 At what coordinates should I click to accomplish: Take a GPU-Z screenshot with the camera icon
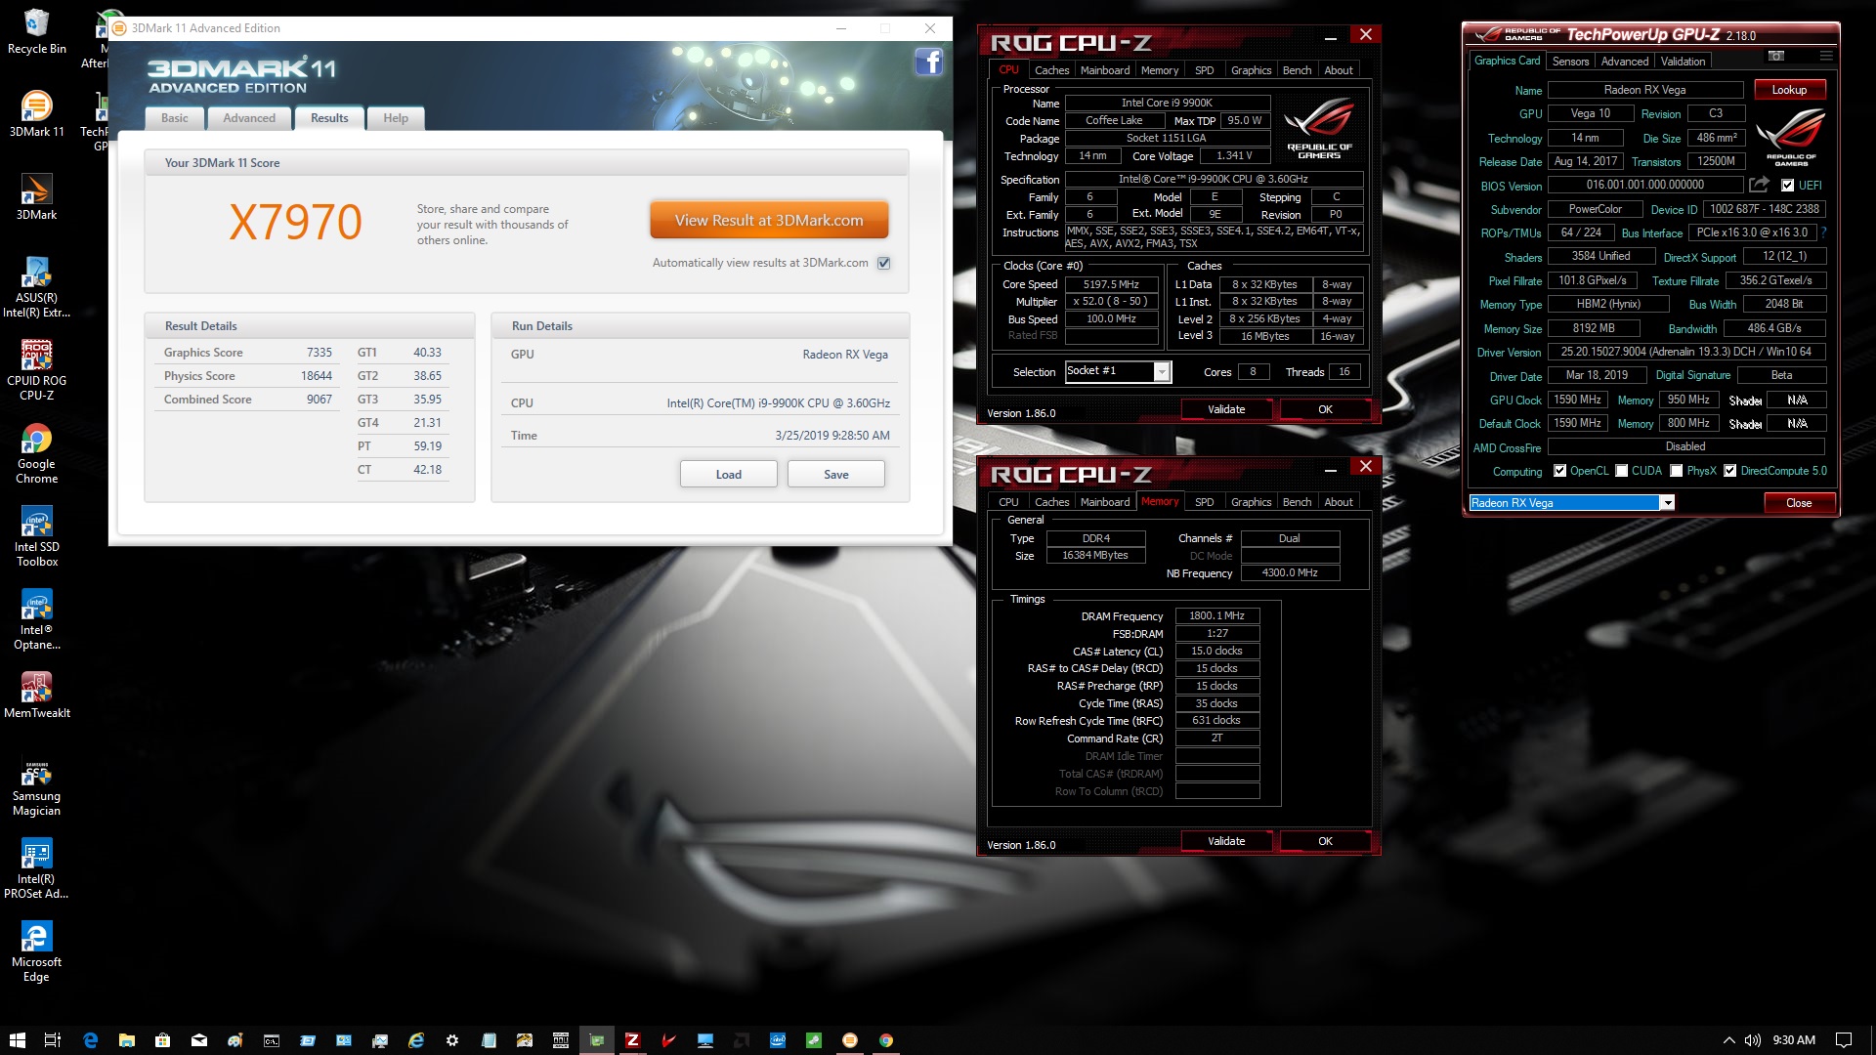pyautogui.click(x=1776, y=56)
